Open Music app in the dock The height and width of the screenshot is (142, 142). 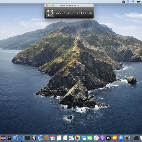[x=96, y=138]
